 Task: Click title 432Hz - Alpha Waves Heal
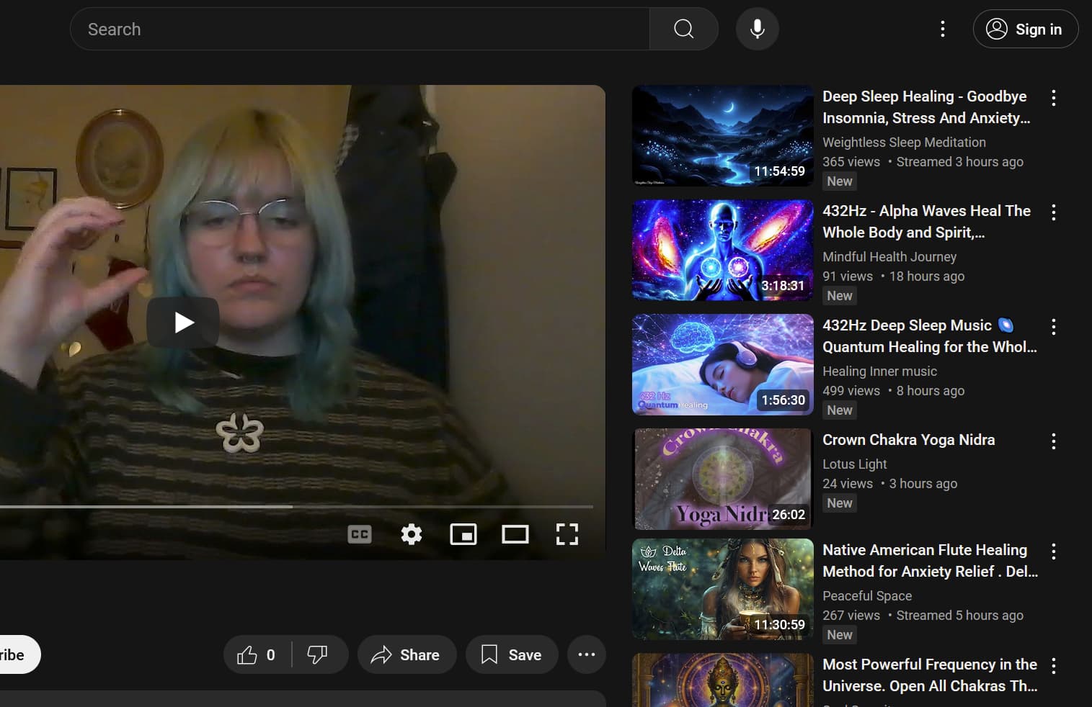tap(926, 222)
